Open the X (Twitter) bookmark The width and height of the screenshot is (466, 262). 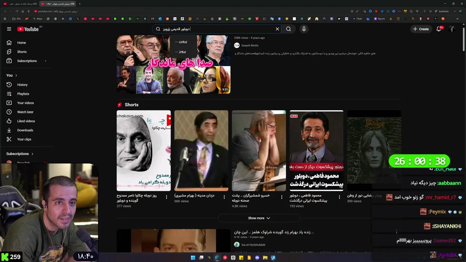(78, 19)
